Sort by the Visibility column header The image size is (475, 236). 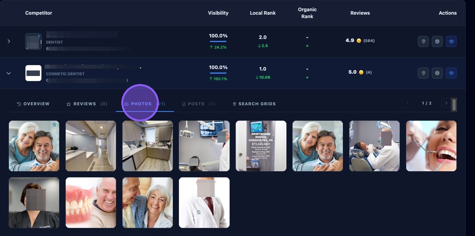point(218,13)
